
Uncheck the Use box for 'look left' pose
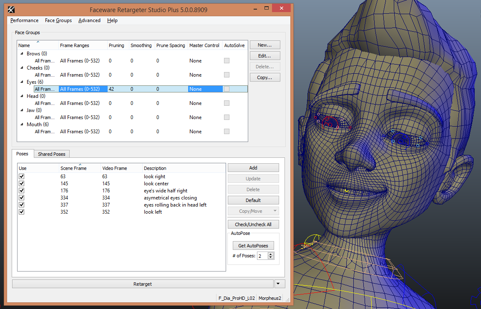pyautogui.click(x=21, y=211)
